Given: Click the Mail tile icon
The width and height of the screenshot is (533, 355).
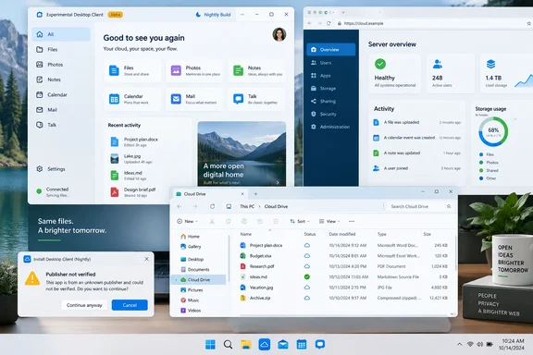Looking at the screenshot, I should [x=176, y=99].
